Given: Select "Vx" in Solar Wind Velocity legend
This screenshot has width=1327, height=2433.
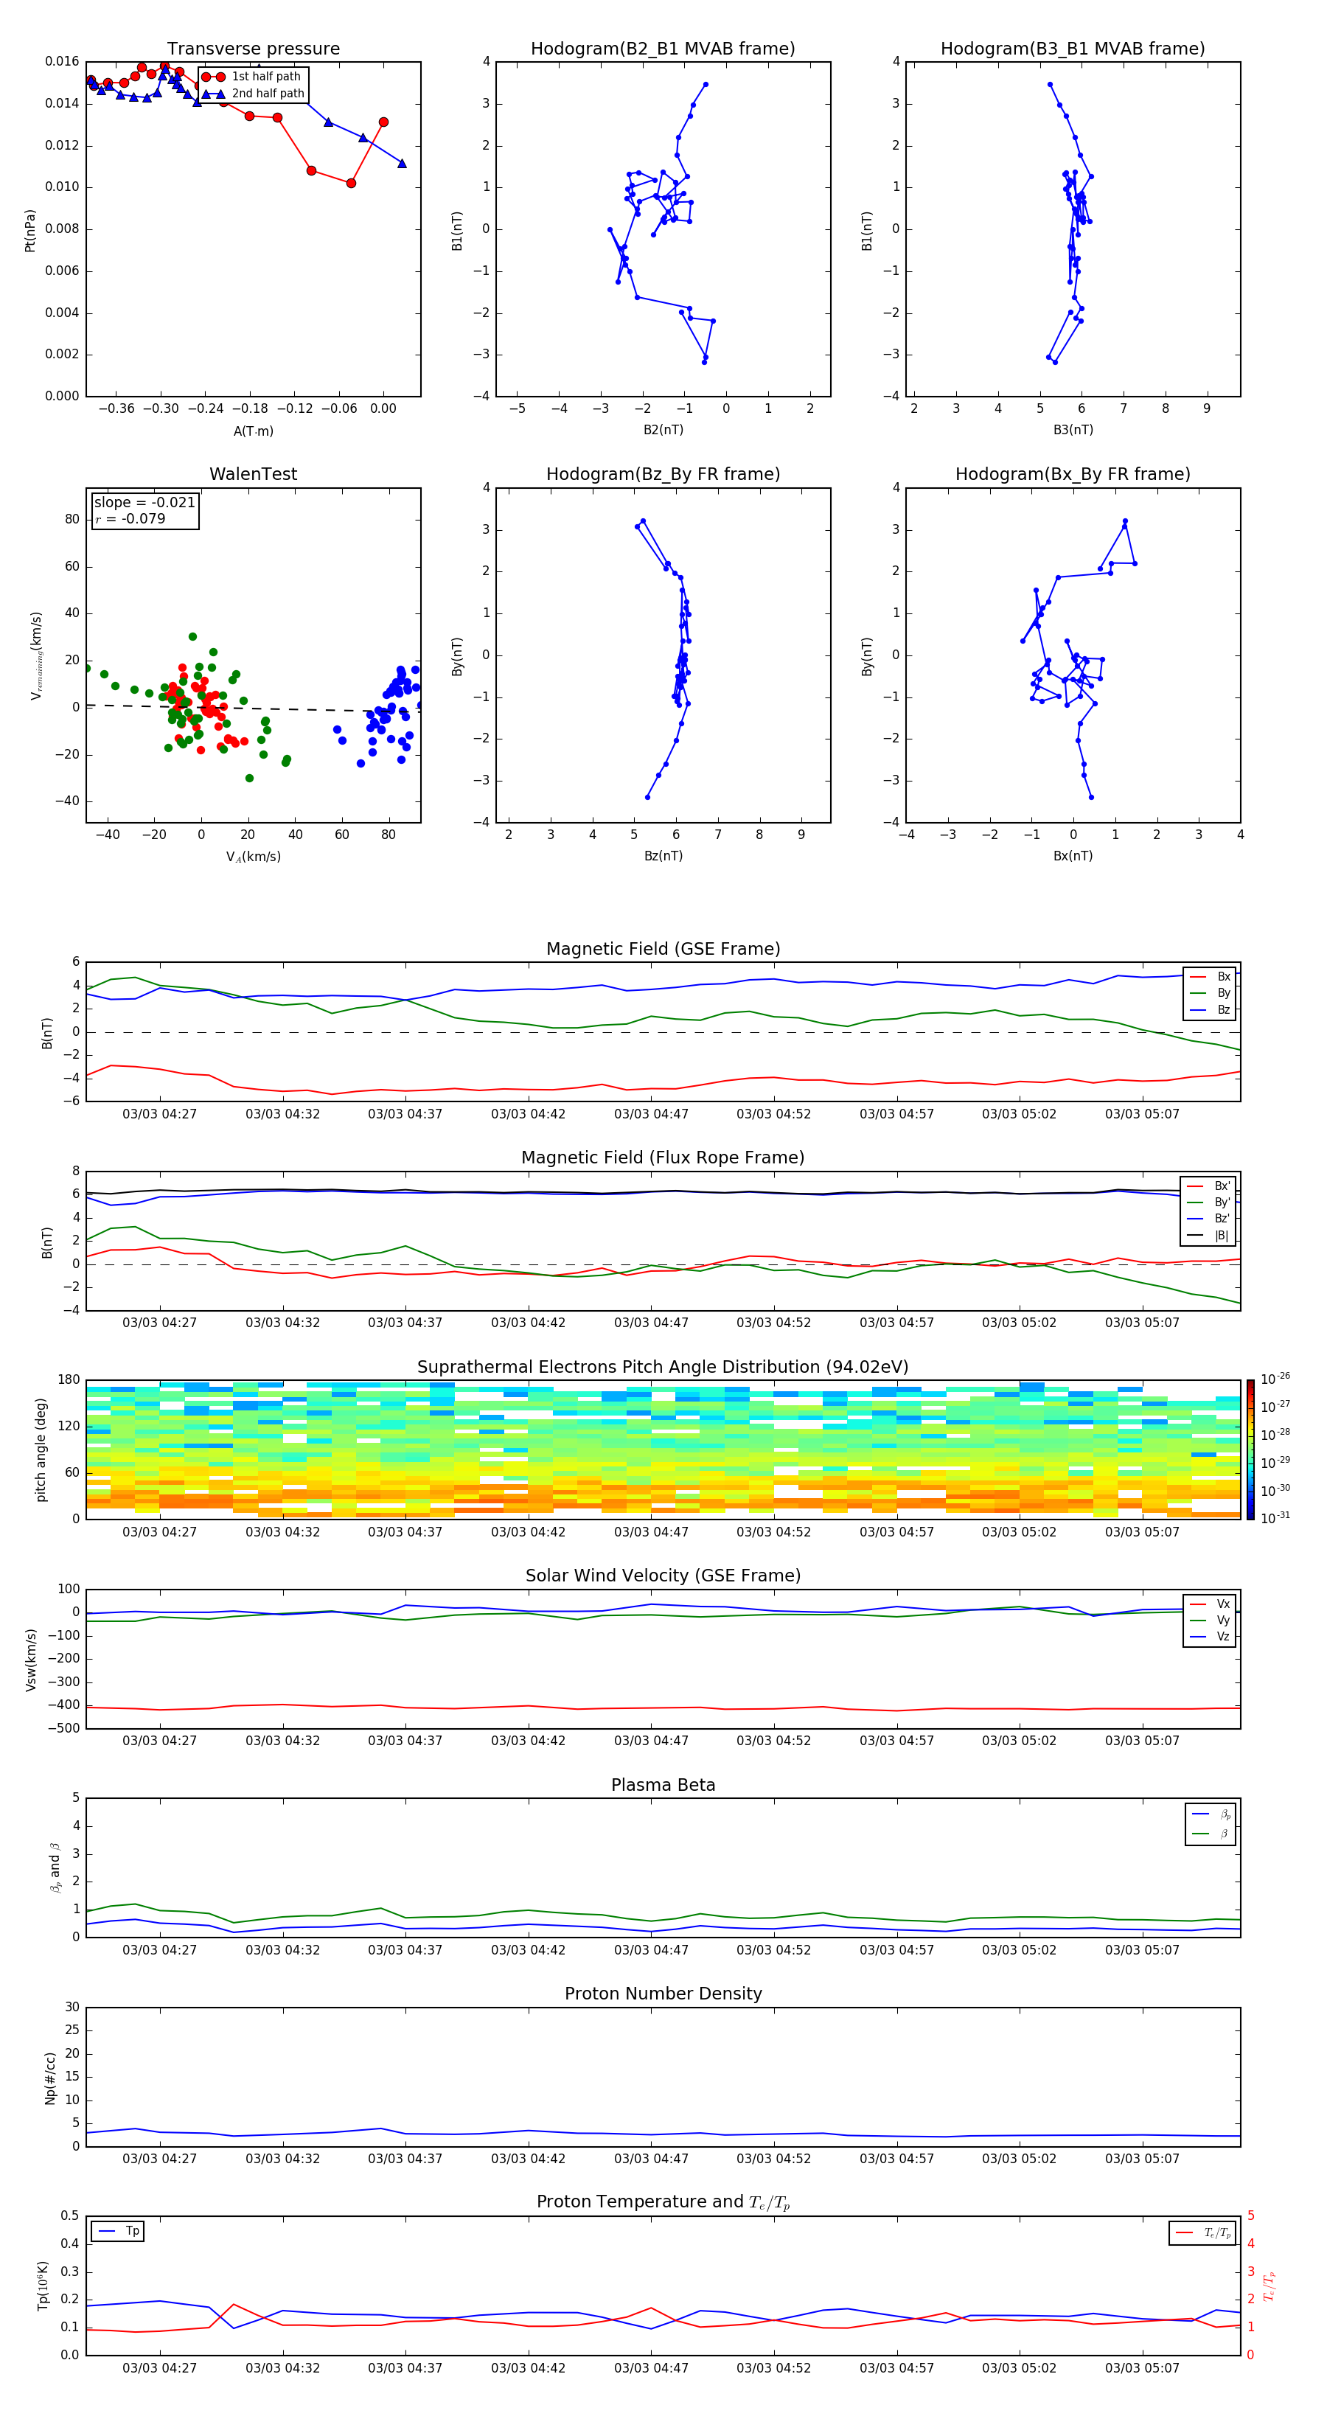Looking at the screenshot, I should pos(1223,1604).
